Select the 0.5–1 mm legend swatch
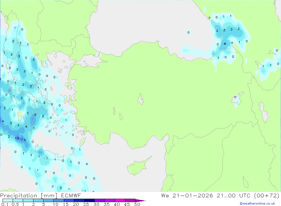The width and height of the screenshot is (281, 206). click(18, 200)
